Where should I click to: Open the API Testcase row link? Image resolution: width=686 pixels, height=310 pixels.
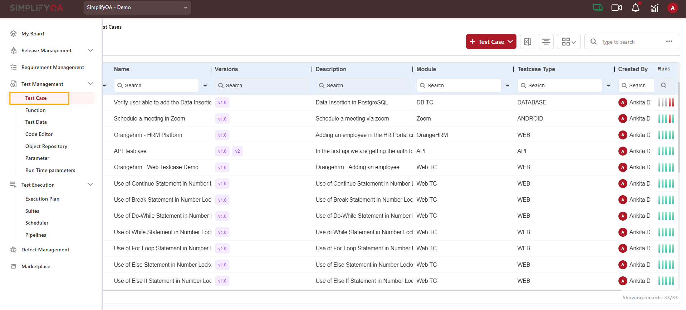coord(130,151)
